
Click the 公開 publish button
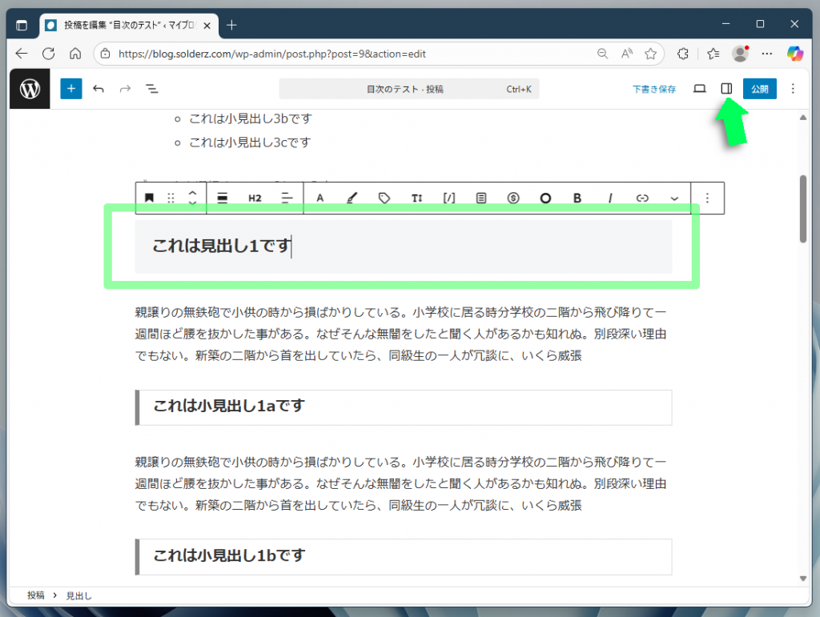point(759,89)
